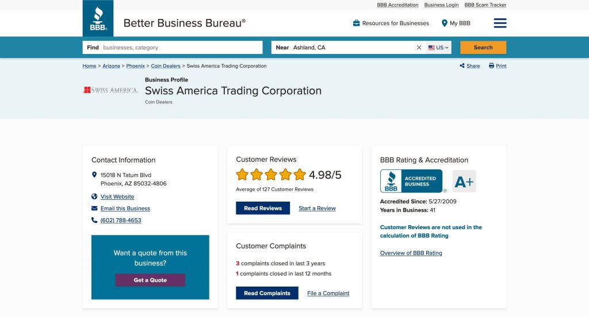Click the Print printer icon
Screen dimensions: 589x317
(x=491, y=66)
